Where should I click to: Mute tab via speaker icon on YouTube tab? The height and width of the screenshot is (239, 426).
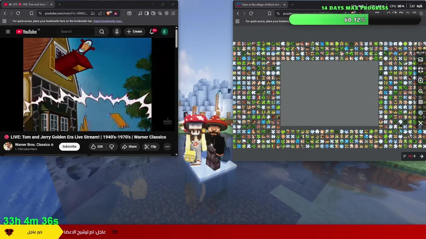click(x=10, y=4)
